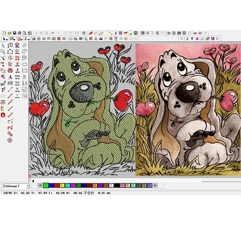The height and width of the screenshot is (226, 241).
Task: Click the 1000 stitch tool in left panel
Action: click(17, 76)
